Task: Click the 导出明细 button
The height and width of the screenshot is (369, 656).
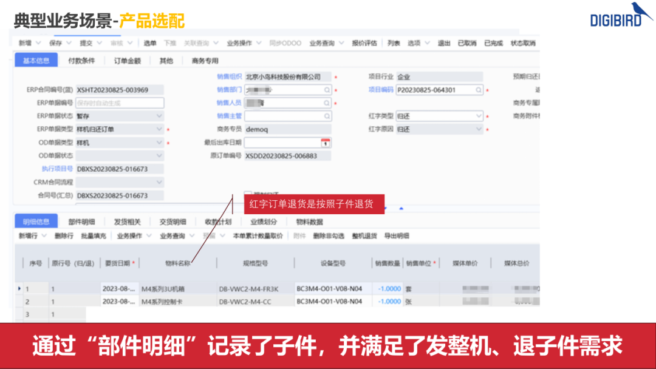Action: 397,235
